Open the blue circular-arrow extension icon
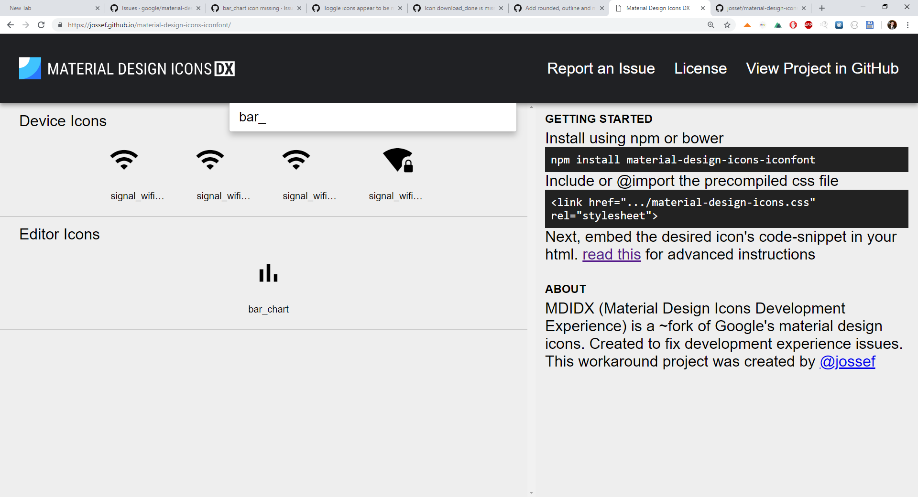The height and width of the screenshot is (497, 918). click(839, 25)
